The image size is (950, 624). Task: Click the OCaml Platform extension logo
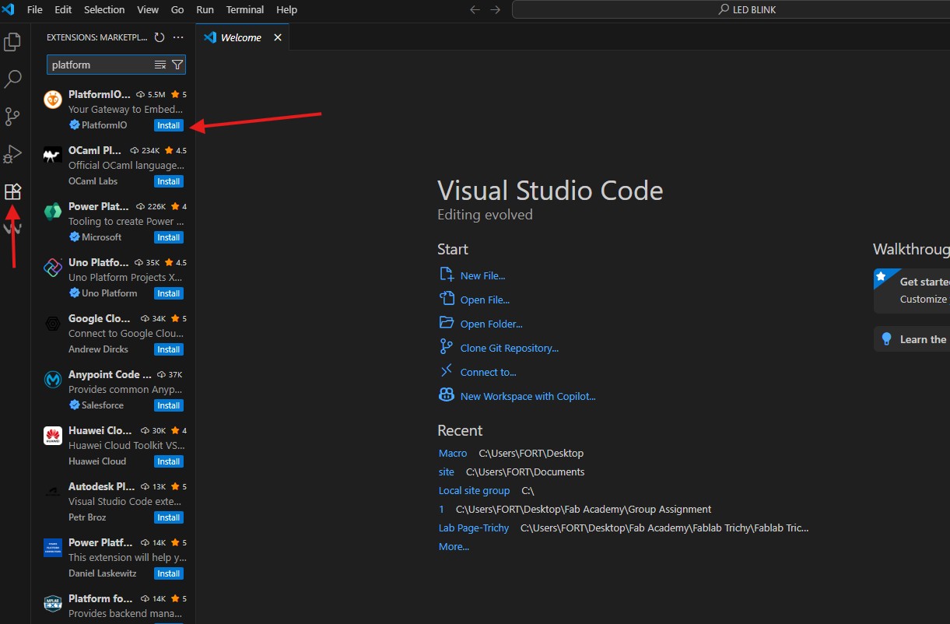point(53,156)
